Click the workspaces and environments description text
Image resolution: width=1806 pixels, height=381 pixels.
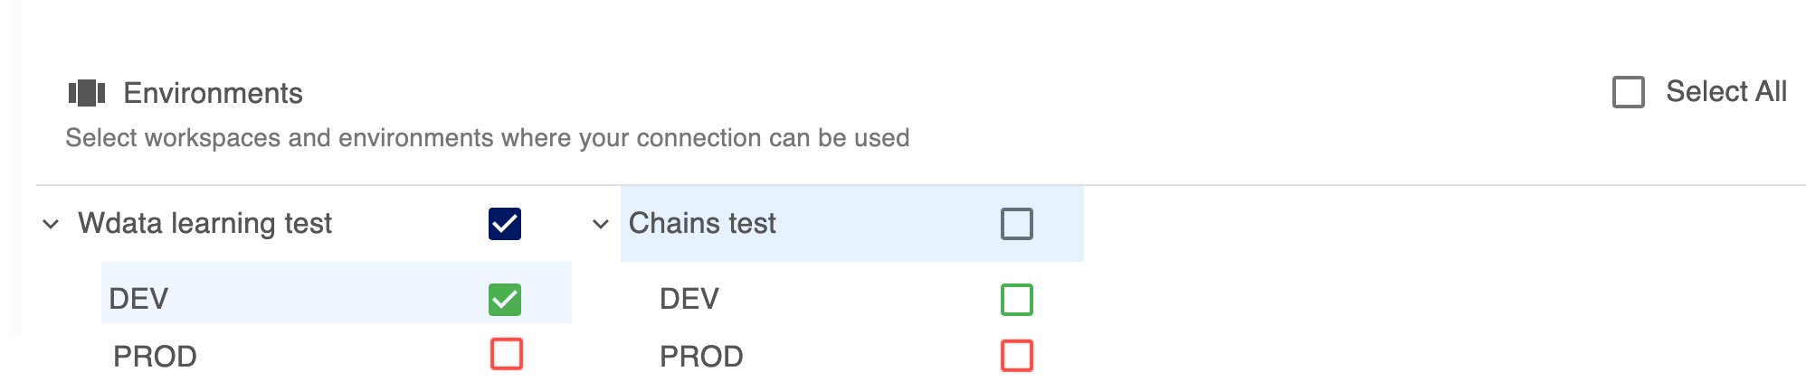pyautogui.click(x=488, y=138)
